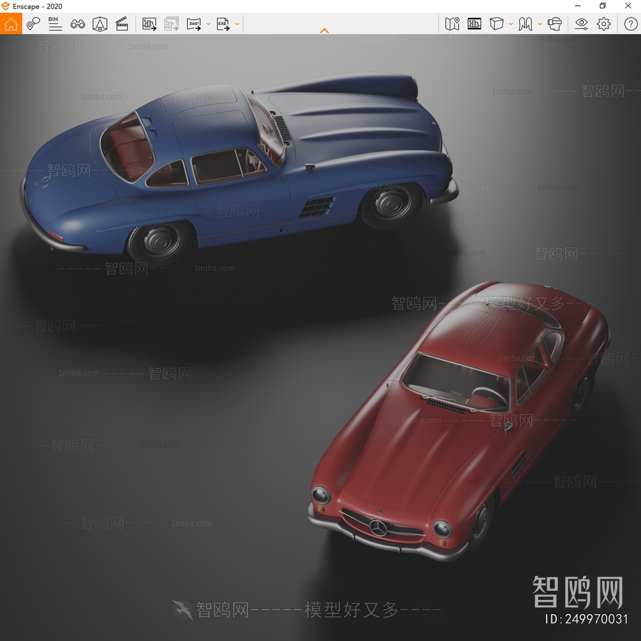
Task: Expand the navigation mode dropdown arrow
Action: coord(540,24)
